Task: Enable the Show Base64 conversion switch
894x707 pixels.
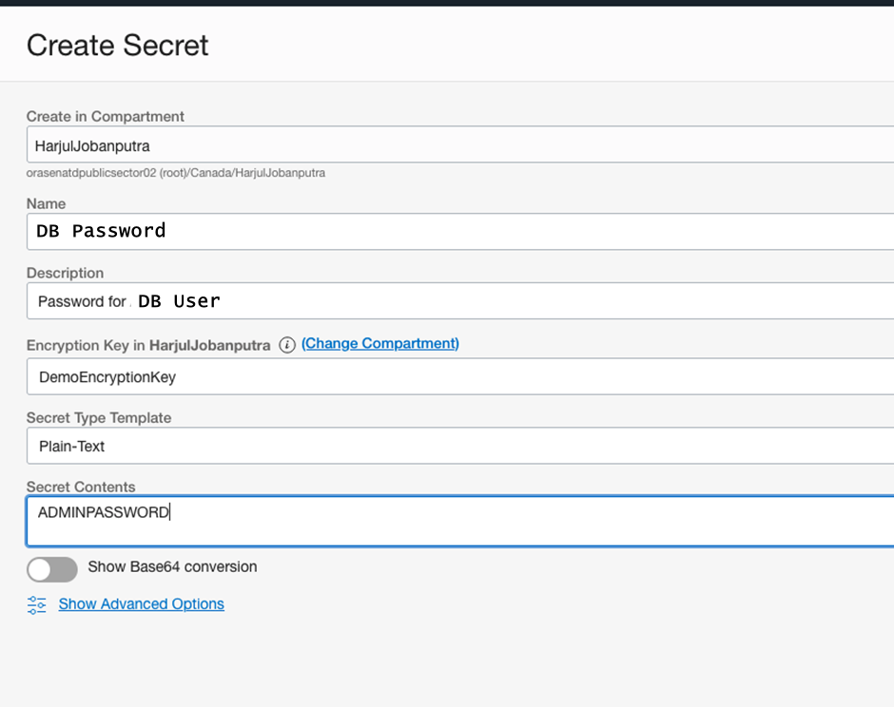Action: [52, 569]
